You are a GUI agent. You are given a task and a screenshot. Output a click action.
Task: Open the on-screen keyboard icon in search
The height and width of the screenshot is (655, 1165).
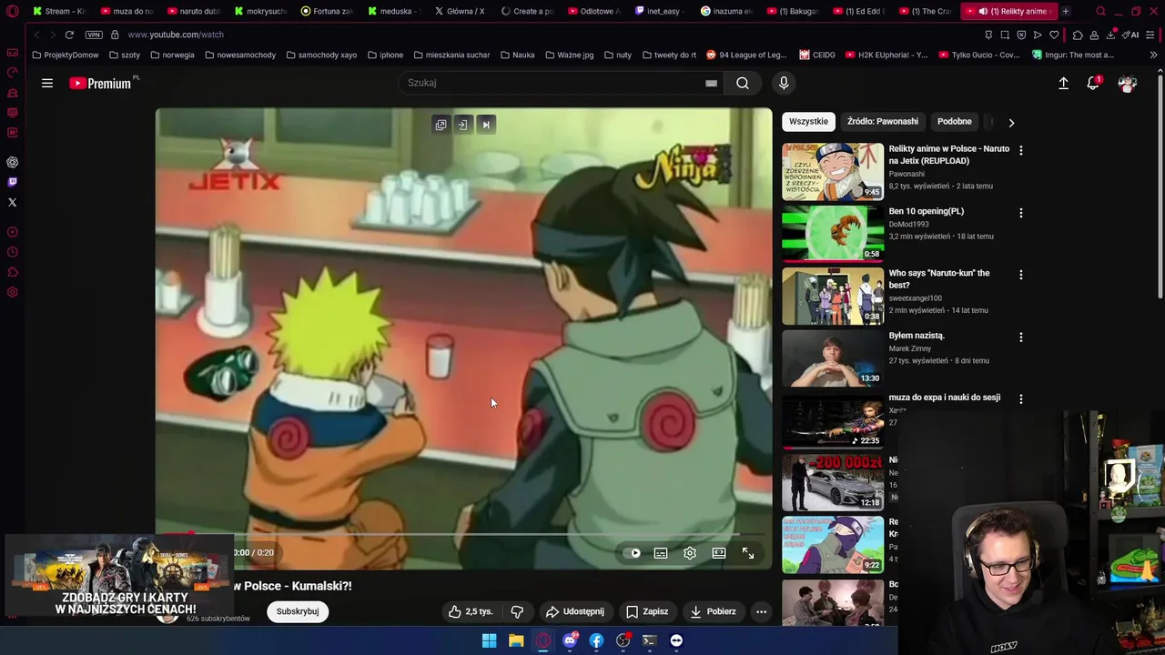pos(711,83)
